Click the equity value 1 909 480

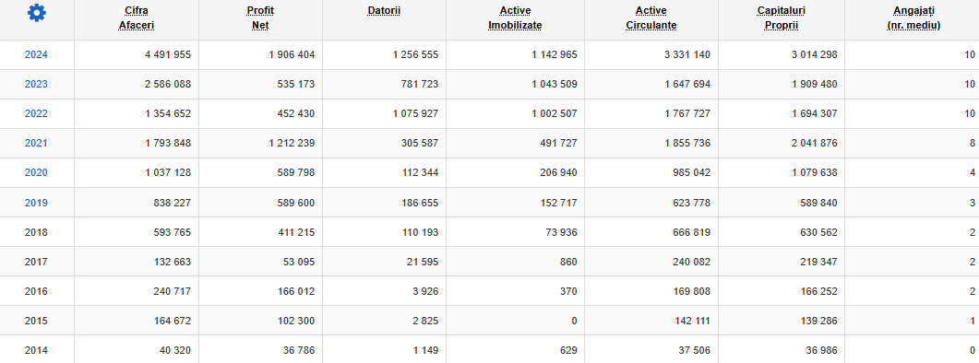pos(814,84)
